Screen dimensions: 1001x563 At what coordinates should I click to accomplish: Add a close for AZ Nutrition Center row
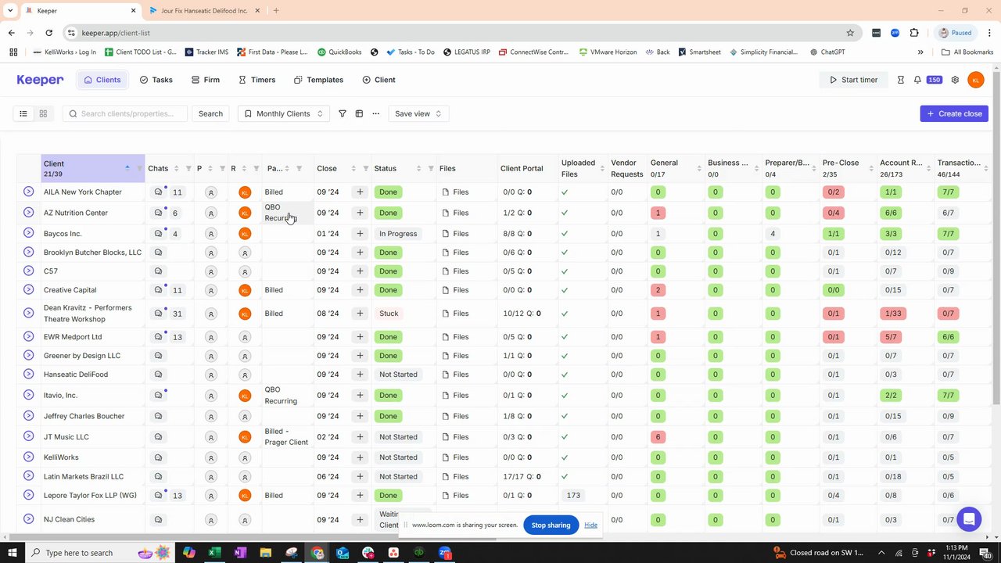(360, 213)
